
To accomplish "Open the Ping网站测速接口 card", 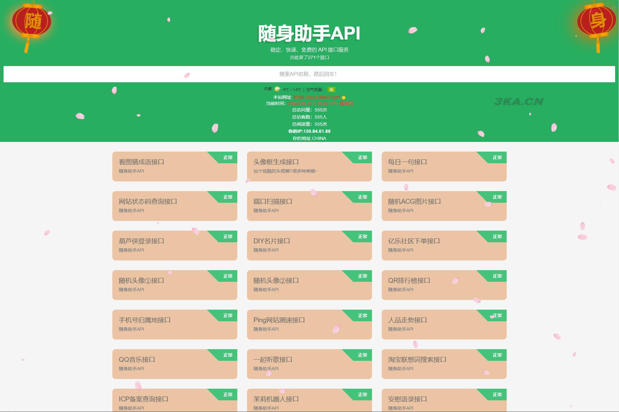I will coord(309,325).
